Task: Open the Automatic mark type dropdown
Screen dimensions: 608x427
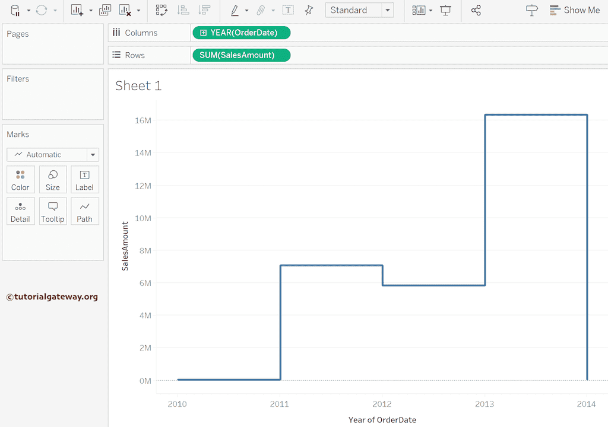Action: click(53, 155)
